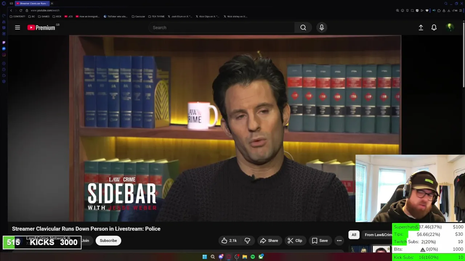Subscribe to Law&Crime Network channel
The height and width of the screenshot is (261, 465).
(x=108, y=241)
